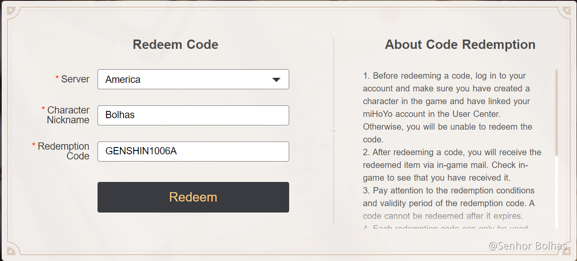The image size is (577, 261).
Task: Click the Senhor Bolhas watermark text
Action: point(528,246)
